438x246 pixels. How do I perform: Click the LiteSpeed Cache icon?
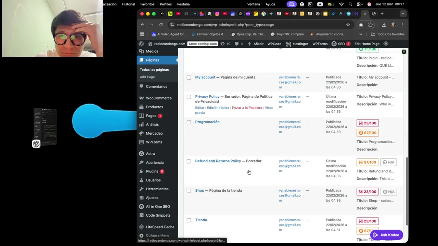coord(141,227)
